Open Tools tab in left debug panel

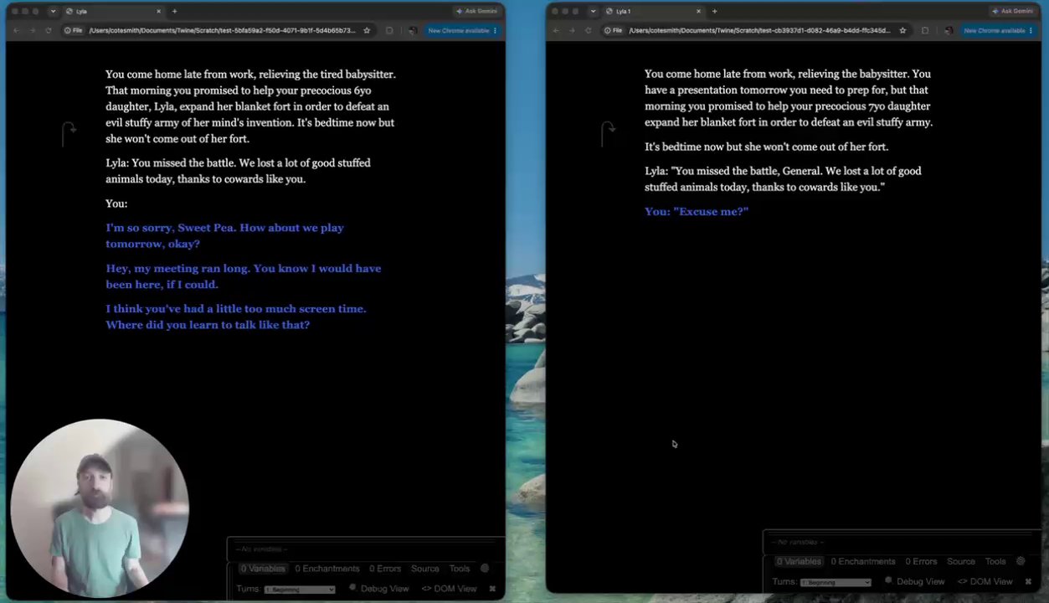pos(460,569)
